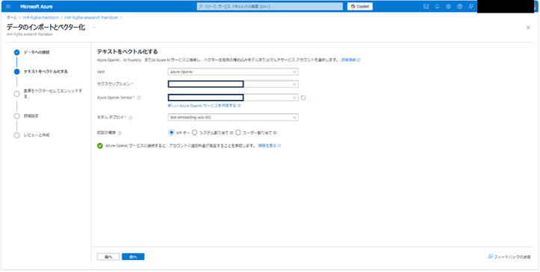Open m4-fujita-handson breadcrumb link
540x272 pixels.
point(40,17)
